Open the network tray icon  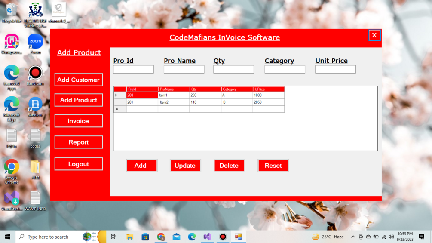pyautogui.click(x=384, y=237)
